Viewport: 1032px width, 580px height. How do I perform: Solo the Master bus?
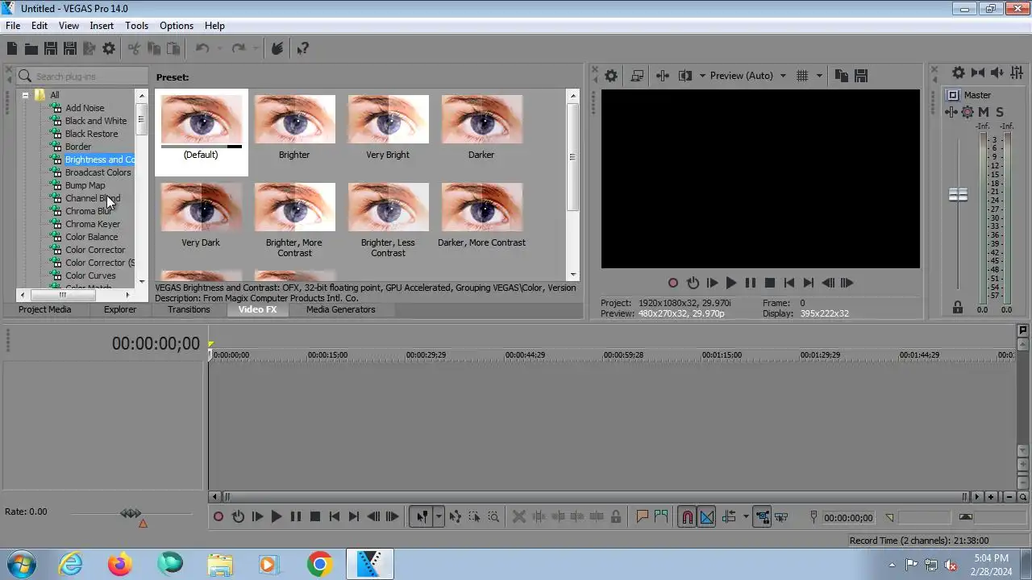(x=1000, y=112)
